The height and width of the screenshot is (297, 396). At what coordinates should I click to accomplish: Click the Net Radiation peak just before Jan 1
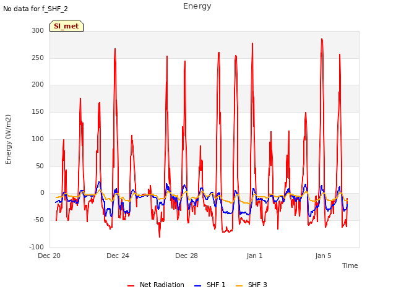tap(252, 43)
